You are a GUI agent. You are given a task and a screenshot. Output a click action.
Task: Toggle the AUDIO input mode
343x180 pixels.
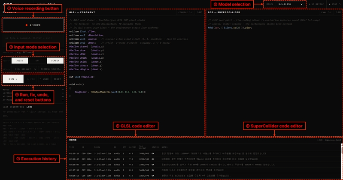point(20,61)
